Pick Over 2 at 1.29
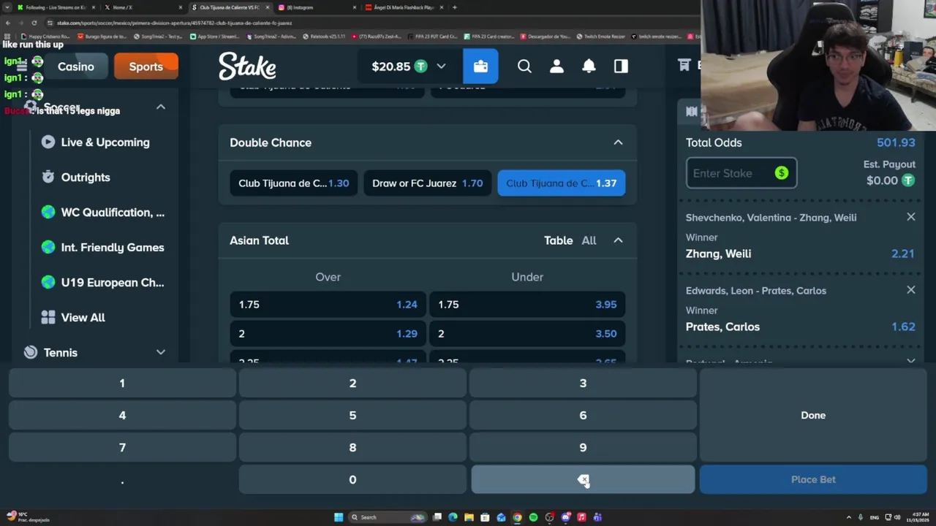Screen dimensions: 936x526 tap(328, 334)
